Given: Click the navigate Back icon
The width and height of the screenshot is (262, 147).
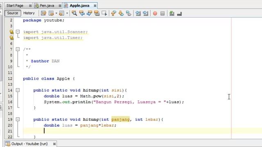Looking at the screenshot, I should pyautogui.click(x=51, y=13).
